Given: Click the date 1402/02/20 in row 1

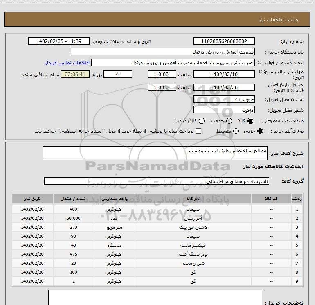Looking at the screenshot, I should click(32, 209).
